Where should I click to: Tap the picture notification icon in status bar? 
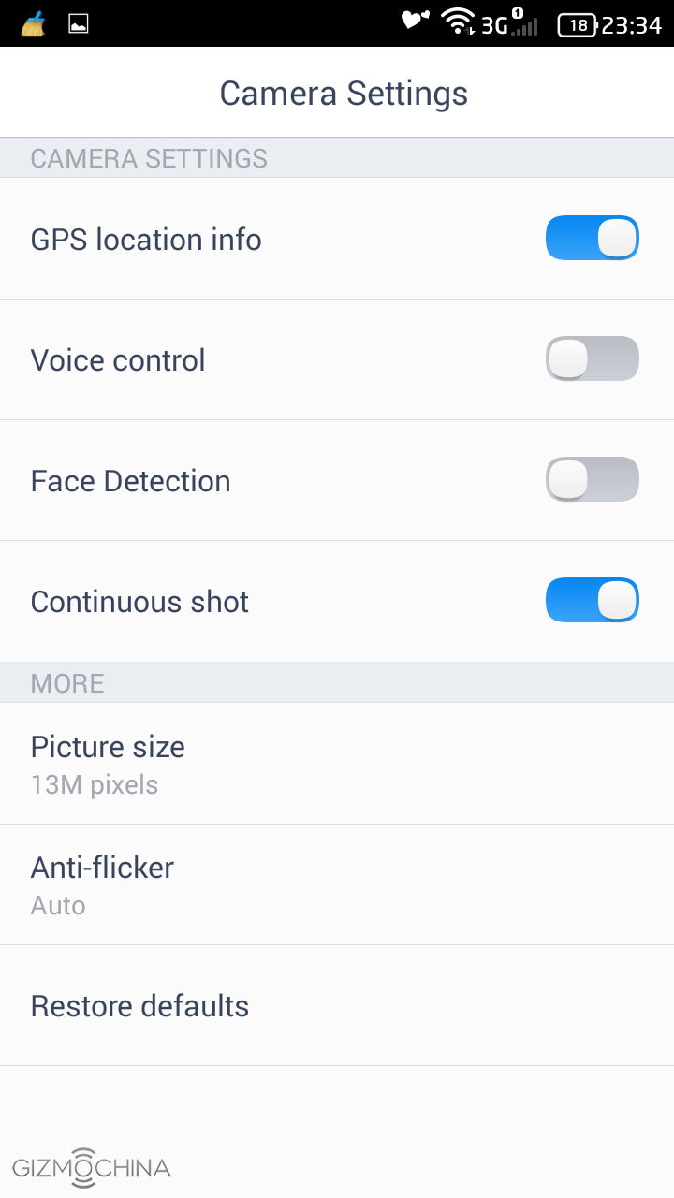coord(79,24)
